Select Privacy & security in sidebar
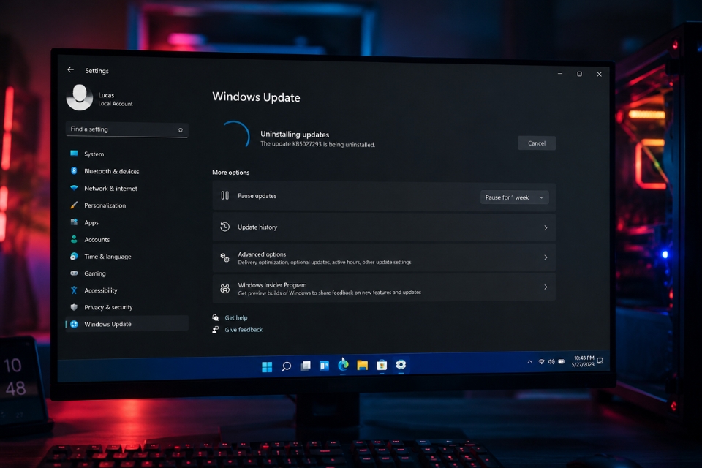 [108, 307]
